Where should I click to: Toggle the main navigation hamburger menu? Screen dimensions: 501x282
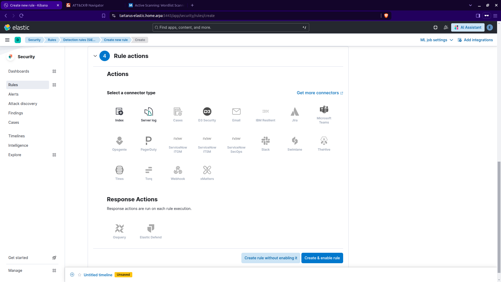7,40
